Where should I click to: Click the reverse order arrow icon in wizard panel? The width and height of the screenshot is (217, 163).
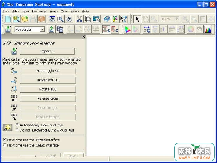tap(14, 98)
